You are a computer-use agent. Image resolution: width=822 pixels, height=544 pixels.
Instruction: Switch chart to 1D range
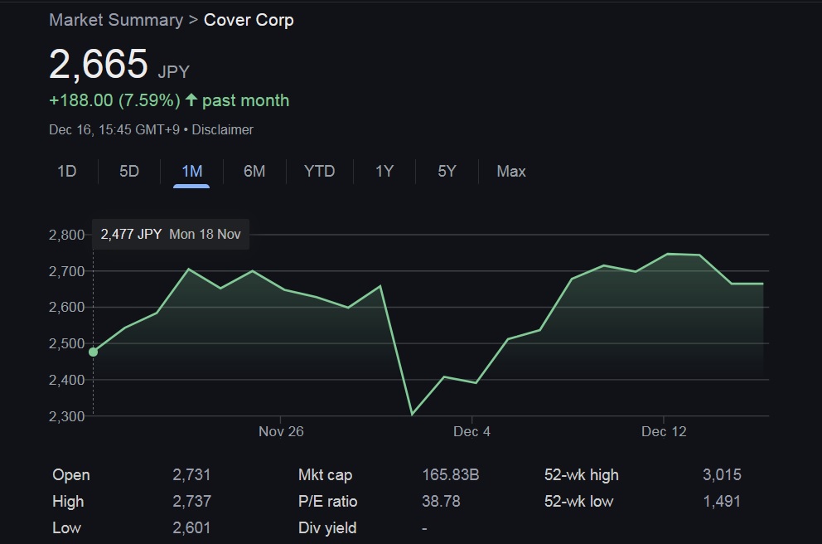click(66, 171)
